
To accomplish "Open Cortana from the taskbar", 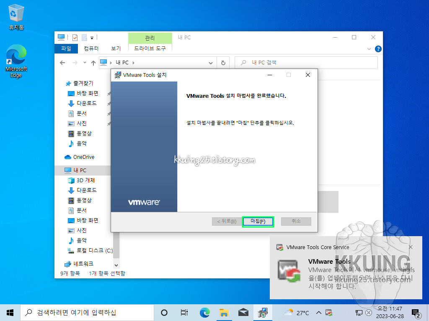I will tap(164, 313).
